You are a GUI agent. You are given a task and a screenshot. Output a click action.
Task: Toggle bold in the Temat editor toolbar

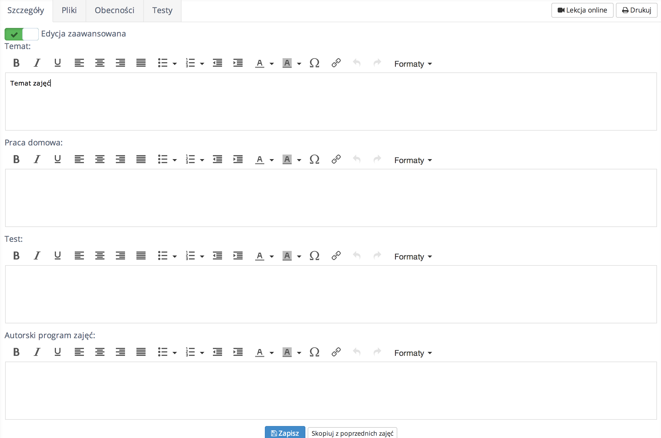tap(17, 63)
